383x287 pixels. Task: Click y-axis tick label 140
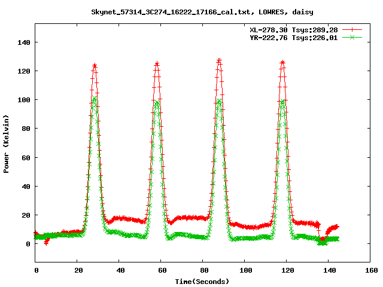pos(24,42)
